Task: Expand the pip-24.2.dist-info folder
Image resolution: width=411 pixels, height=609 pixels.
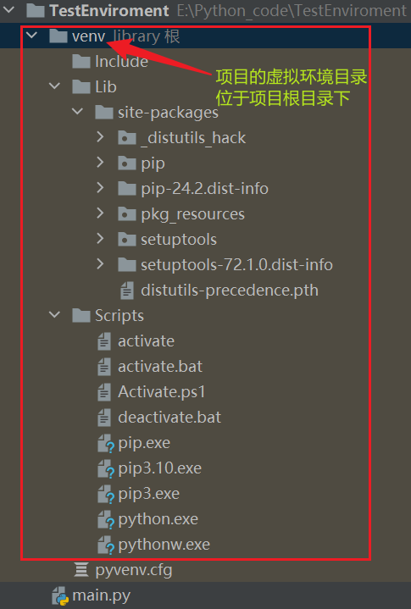Action: point(100,188)
